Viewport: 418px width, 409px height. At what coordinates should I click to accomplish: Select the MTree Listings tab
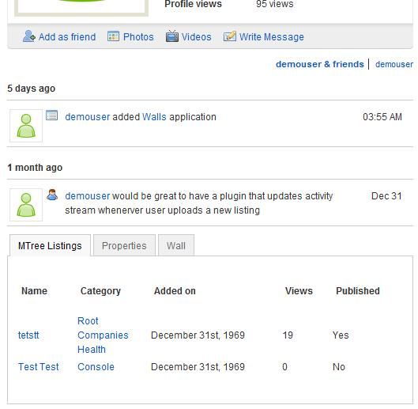coord(50,245)
